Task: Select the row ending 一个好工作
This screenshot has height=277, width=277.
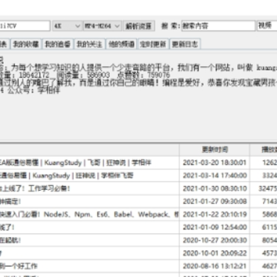Action: pyautogui.click(x=89, y=265)
